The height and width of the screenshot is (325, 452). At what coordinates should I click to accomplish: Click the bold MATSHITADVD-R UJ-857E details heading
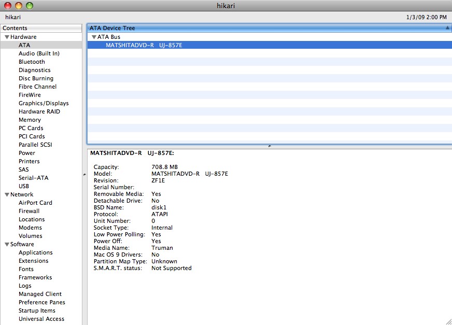click(x=132, y=153)
